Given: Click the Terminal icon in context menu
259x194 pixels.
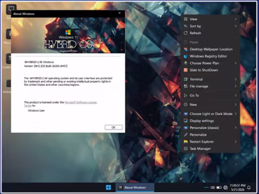Looking at the screenshot, I should click(186, 79).
